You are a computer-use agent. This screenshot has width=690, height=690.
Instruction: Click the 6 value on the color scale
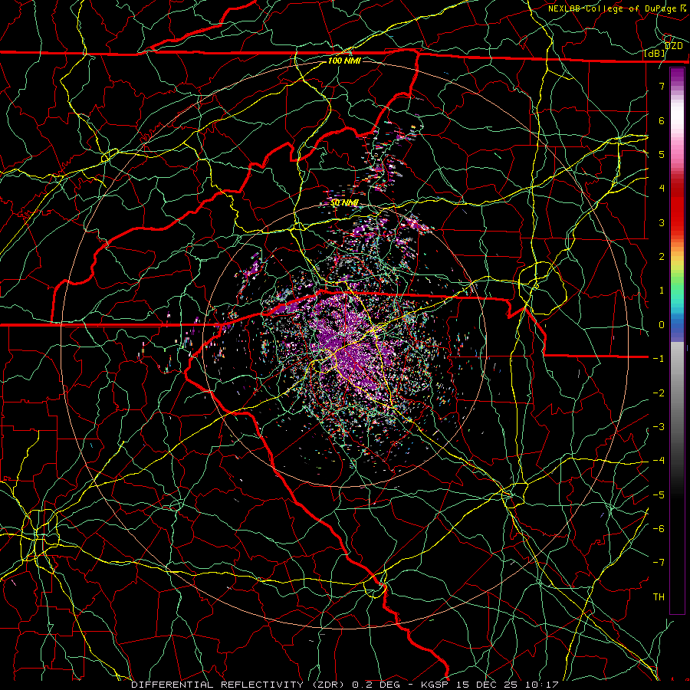[662, 120]
